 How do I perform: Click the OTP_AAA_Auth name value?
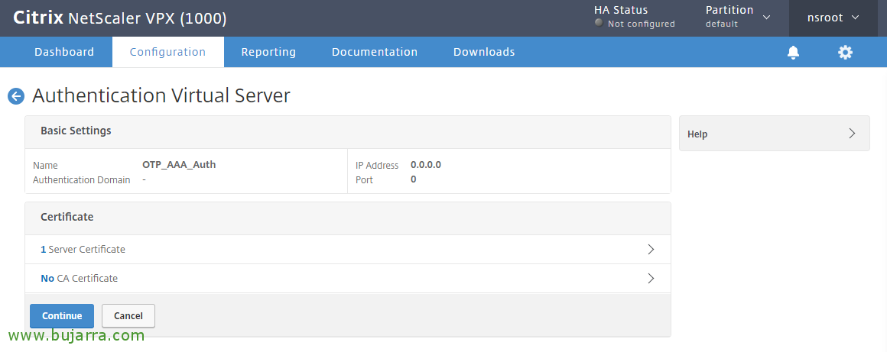tap(179, 164)
